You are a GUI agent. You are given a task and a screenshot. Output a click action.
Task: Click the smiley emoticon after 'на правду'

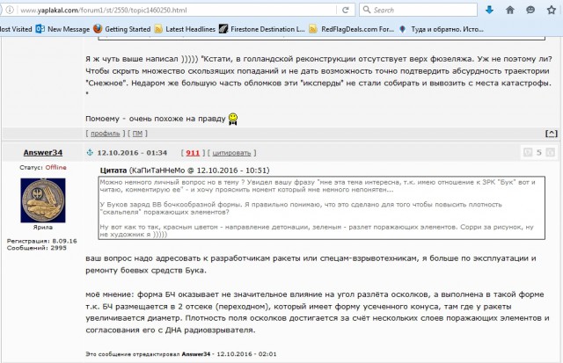pos(233,119)
